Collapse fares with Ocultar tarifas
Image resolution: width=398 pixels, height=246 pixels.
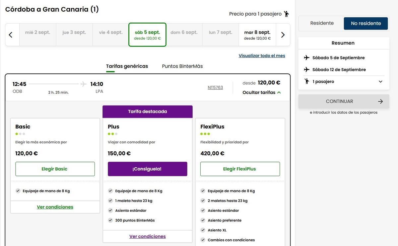pos(262,93)
